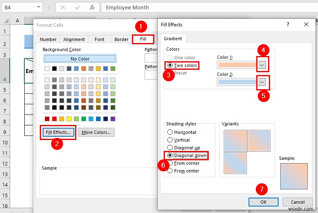Choose Horizontal shading style
The height and width of the screenshot is (213, 318).
(170, 132)
